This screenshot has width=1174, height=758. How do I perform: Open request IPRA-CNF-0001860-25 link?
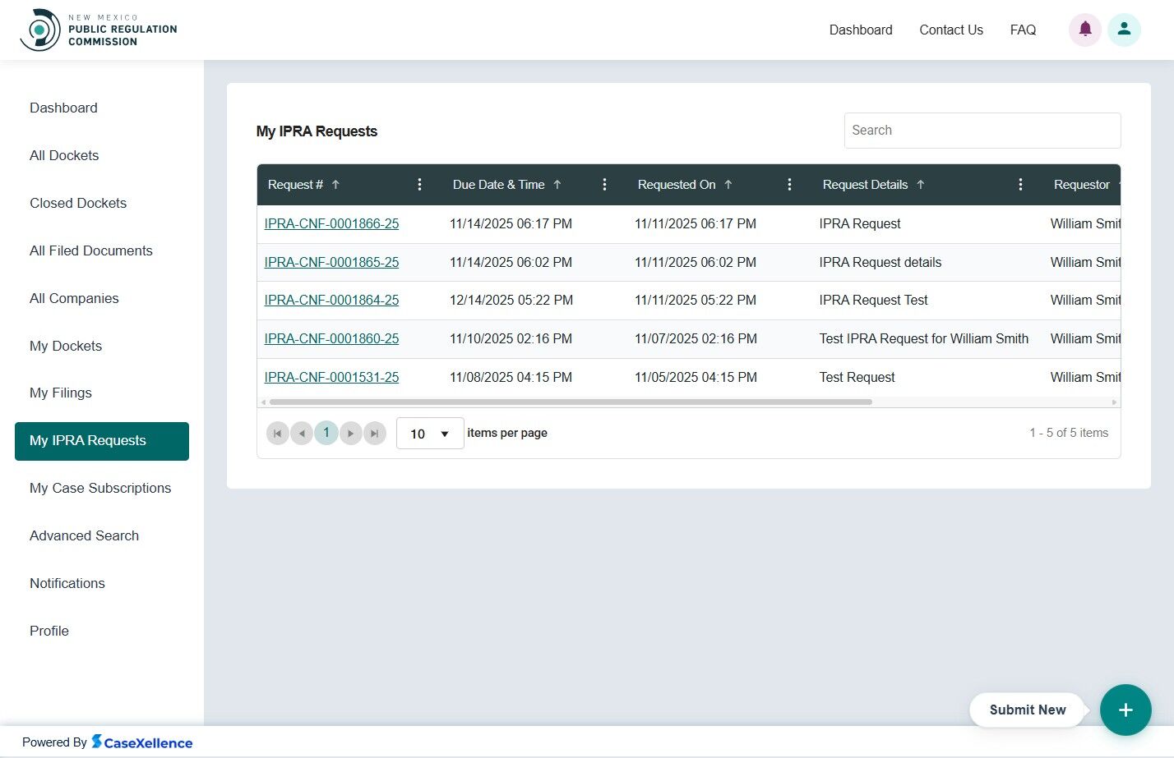coord(331,338)
